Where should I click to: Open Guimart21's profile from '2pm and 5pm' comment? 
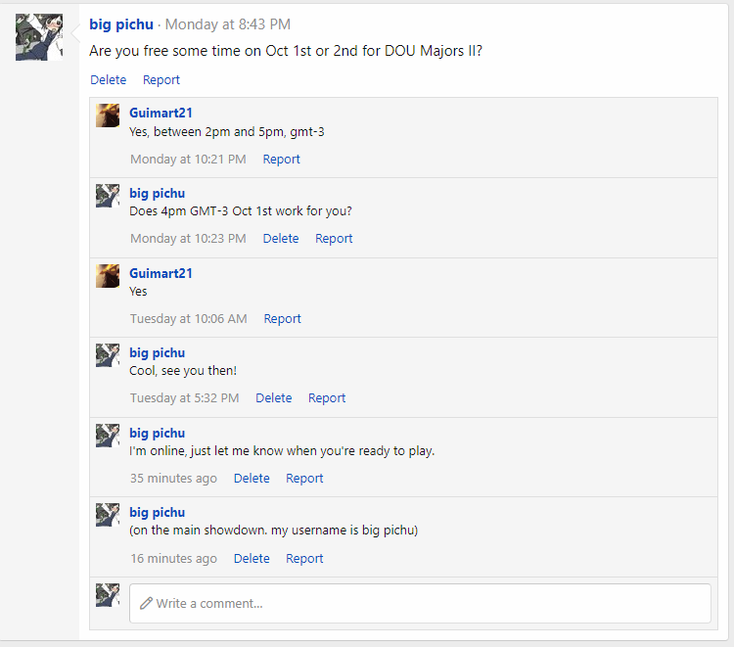coord(161,113)
